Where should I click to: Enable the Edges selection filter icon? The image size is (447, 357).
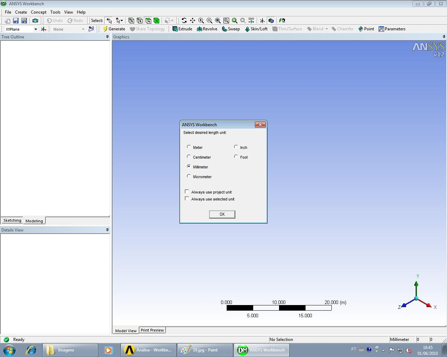(x=140, y=21)
